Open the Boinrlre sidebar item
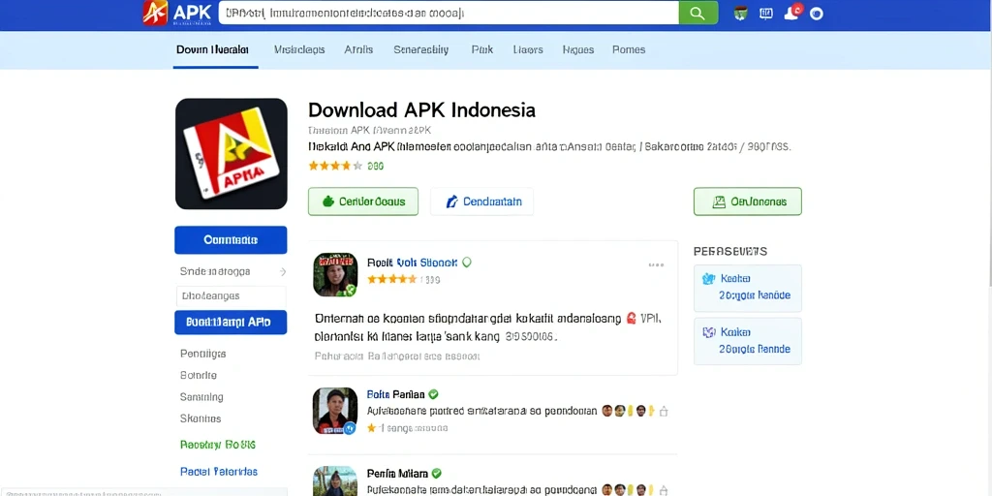The height and width of the screenshot is (496, 992). click(x=199, y=375)
